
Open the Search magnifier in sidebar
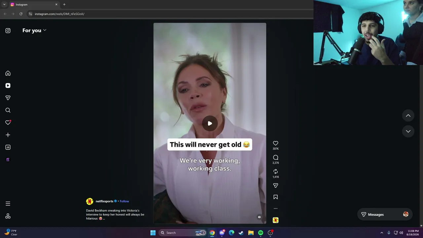click(x=8, y=110)
